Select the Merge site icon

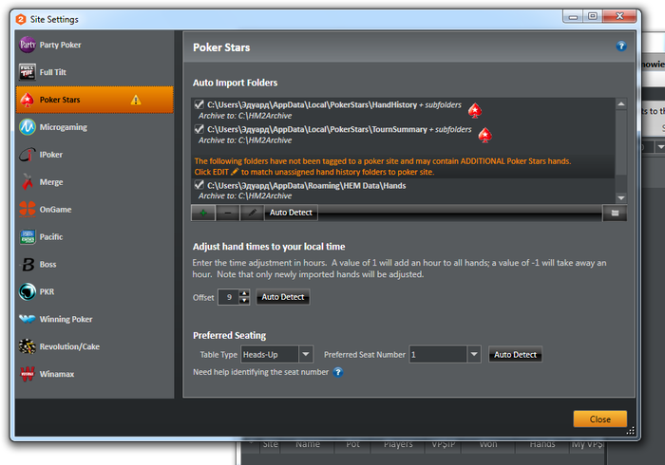pyautogui.click(x=28, y=181)
